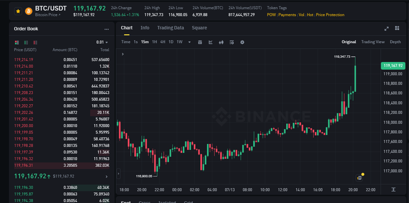Open the calendar date picker icon
This screenshot has width=409, height=203.
point(200,42)
